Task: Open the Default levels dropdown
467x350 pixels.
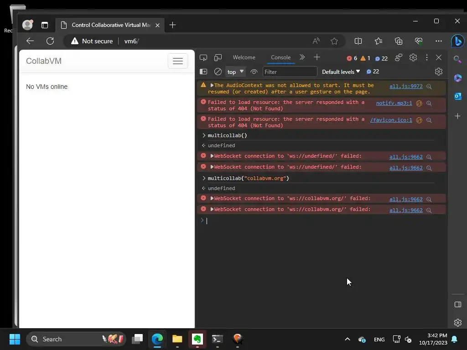Action: pyautogui.click(x=341, y=72)
